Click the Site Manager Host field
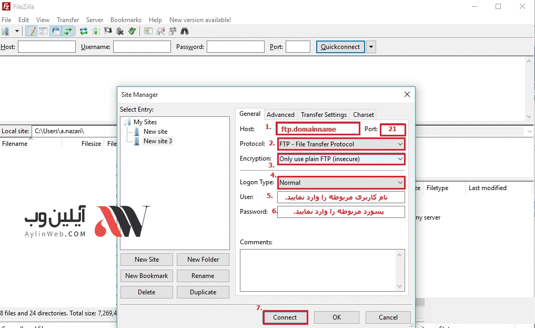 318,129
